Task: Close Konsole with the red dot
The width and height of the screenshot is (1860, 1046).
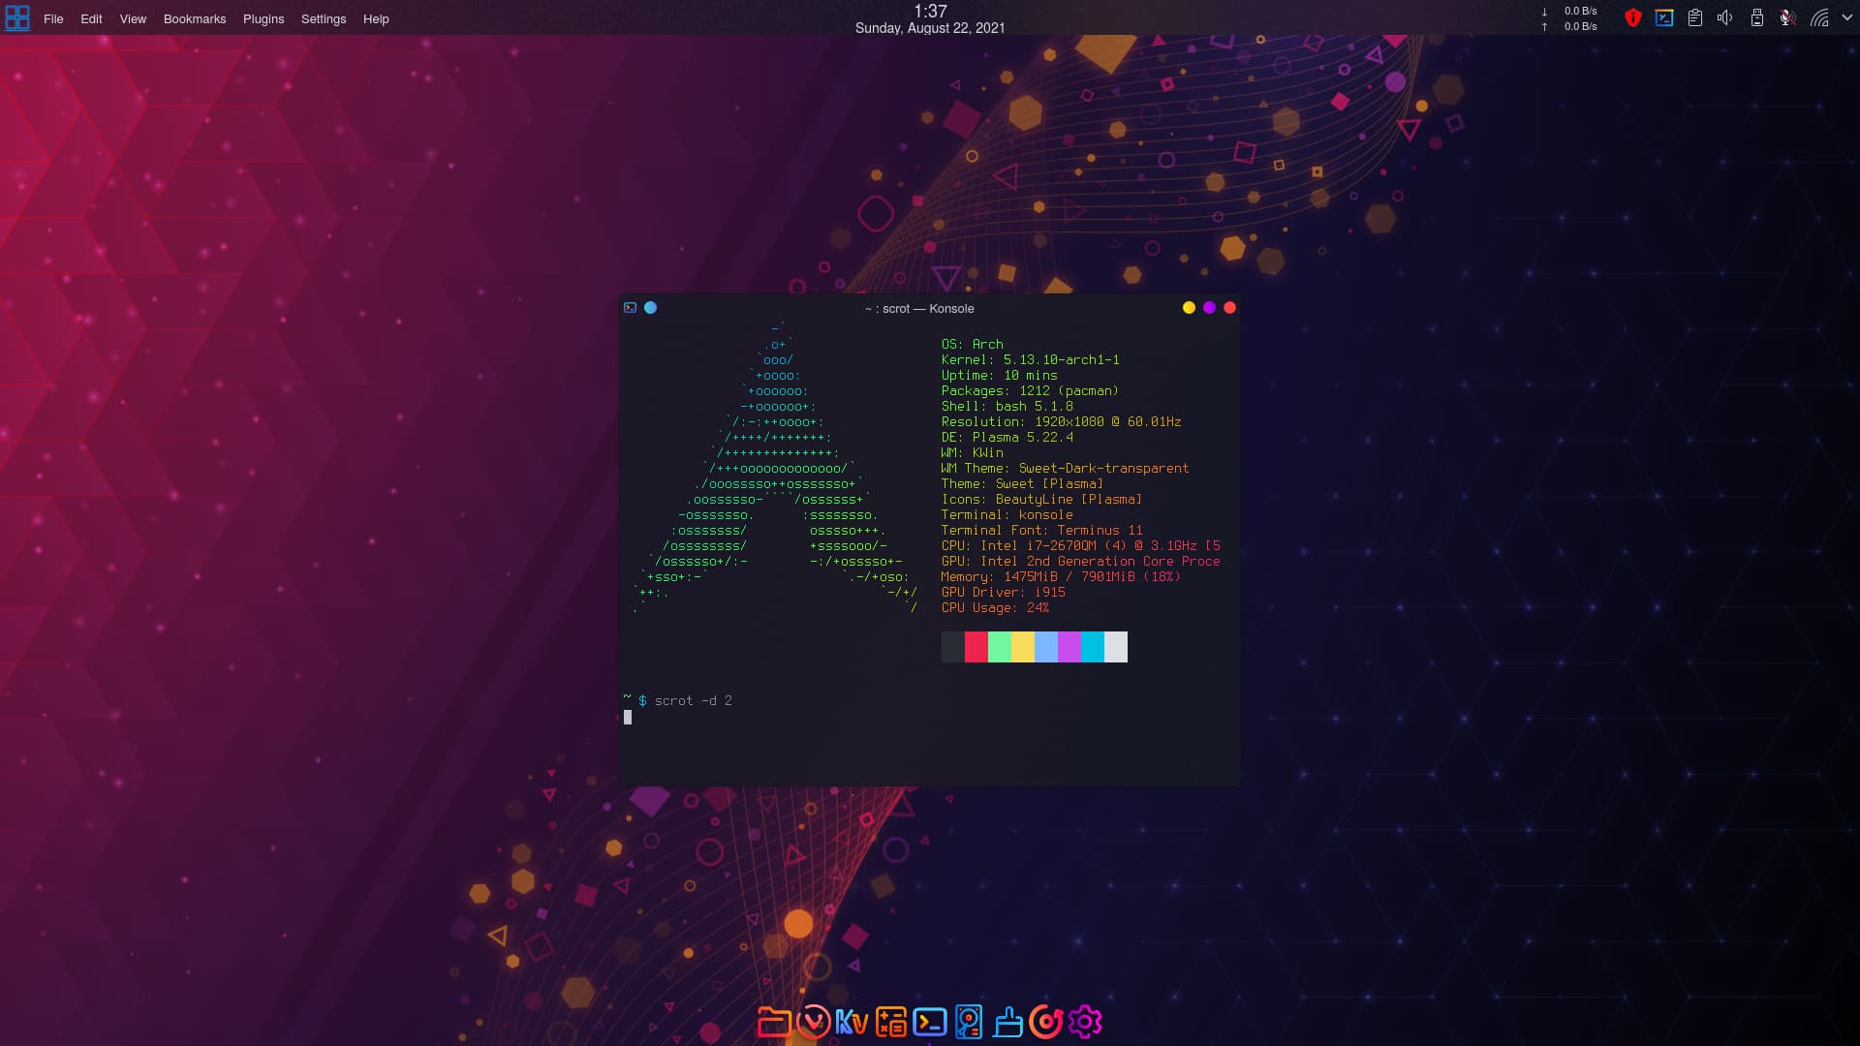Action: pyautogui.click(x=1230, y=308)
